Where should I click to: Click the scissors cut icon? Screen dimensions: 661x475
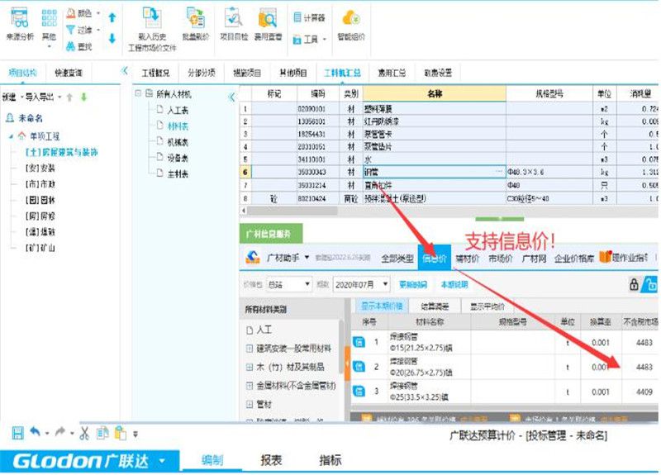tap(84, 433)
